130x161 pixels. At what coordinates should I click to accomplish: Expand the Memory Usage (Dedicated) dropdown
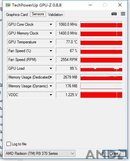coord(51,77)
